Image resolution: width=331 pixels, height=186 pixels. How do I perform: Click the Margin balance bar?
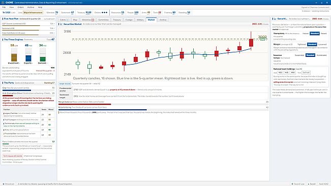[x=163, y=104]
